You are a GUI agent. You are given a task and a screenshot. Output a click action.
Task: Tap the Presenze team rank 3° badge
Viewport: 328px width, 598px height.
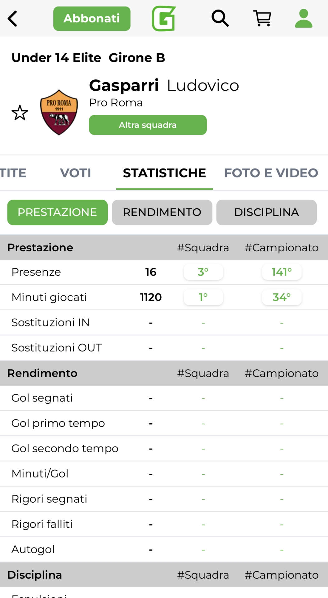pyautogui.click(x=203, y=272)
